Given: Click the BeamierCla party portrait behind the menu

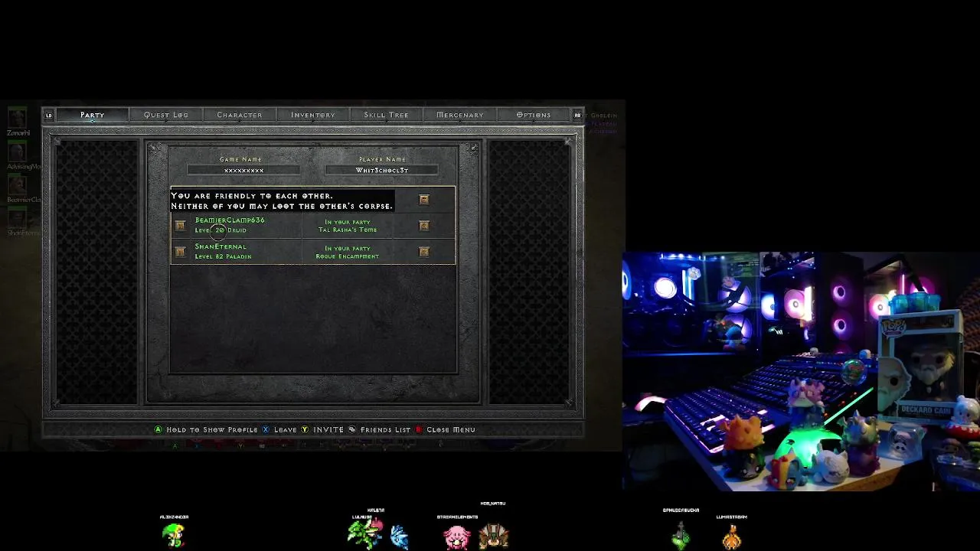Looking at the screenshot, I should [17, 184].
